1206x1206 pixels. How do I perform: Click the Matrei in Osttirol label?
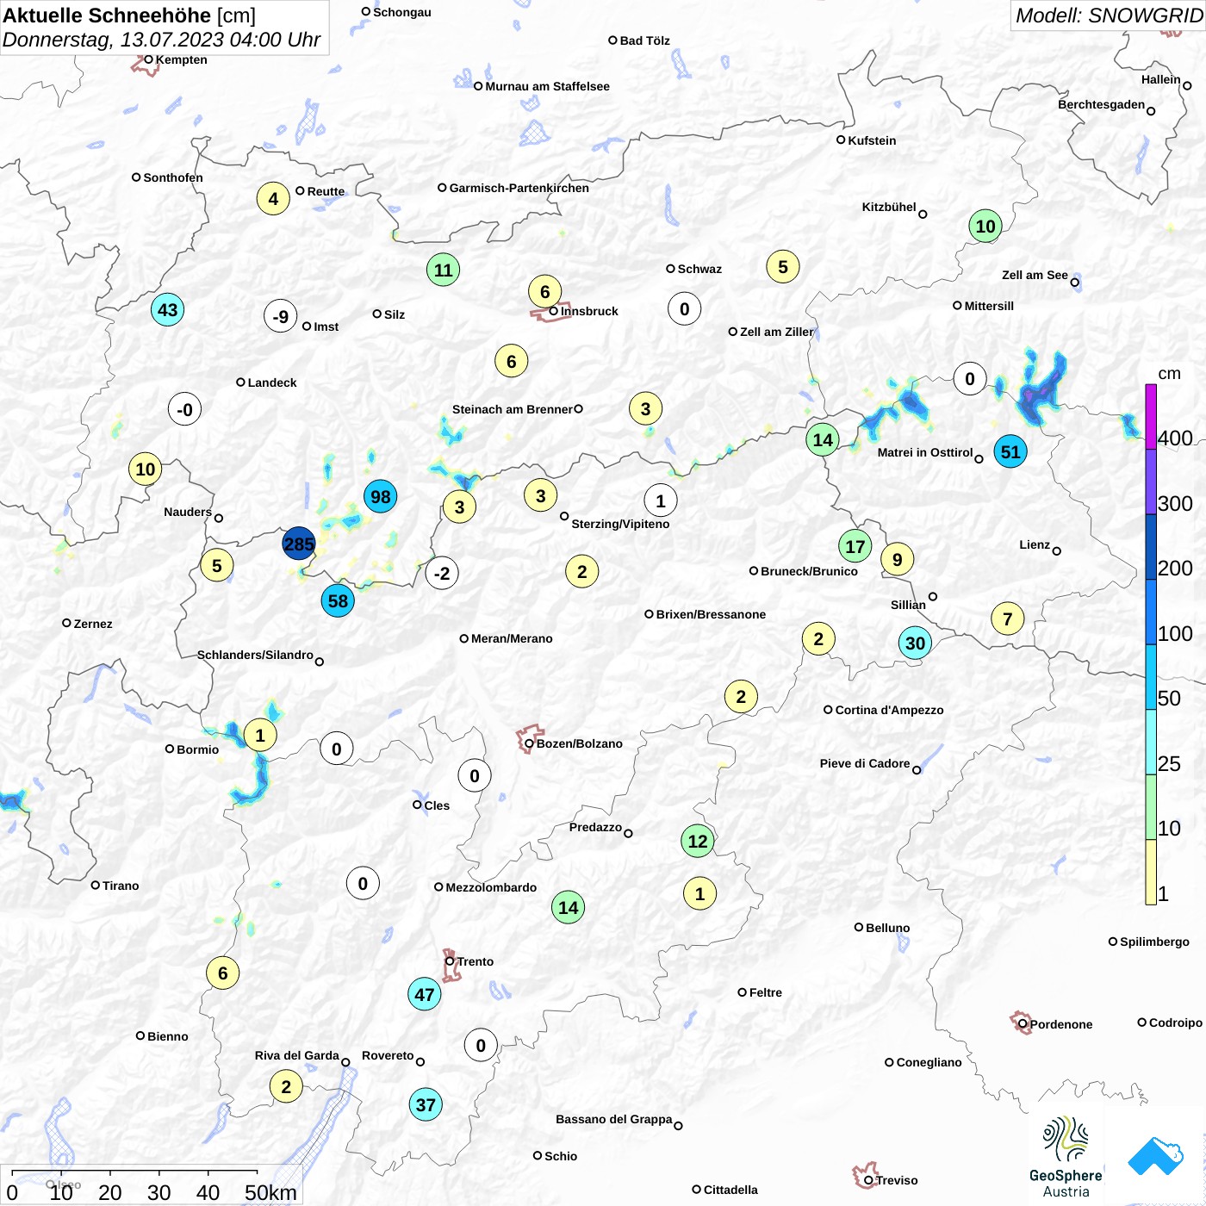pyautogui.click(x=925, y=452)
